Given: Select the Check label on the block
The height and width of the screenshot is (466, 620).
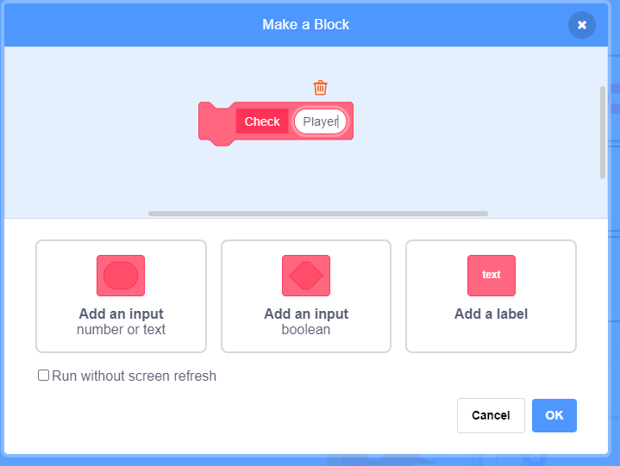Looking at the screenshot, I should tap(262, 121).
